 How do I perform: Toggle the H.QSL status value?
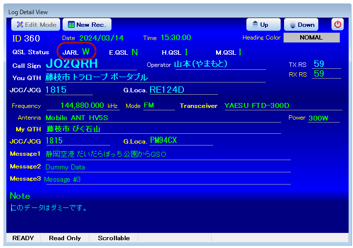coord(186,52)
